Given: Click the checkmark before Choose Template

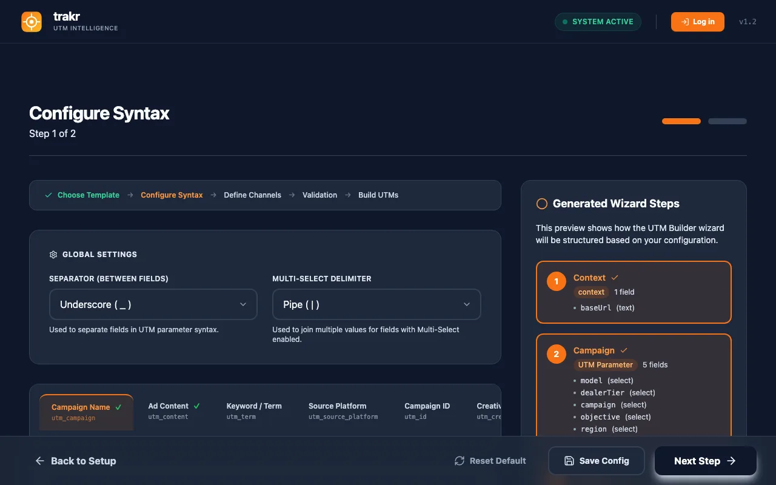Looking at the screenshot, I should coord(48,195).
